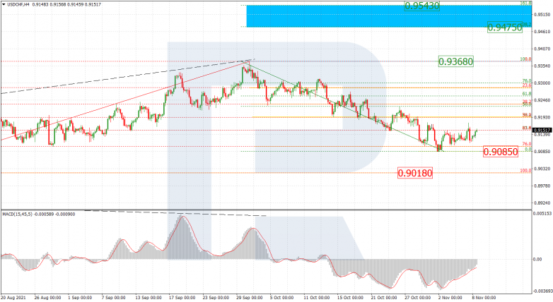Click the 2 Nov 00:00 date label

point(450,298)
